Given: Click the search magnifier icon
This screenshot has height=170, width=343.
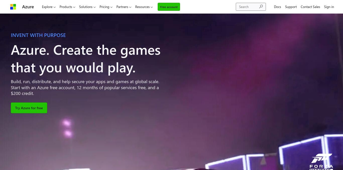Looking at the screenshot, I should [x=261, y=7].
